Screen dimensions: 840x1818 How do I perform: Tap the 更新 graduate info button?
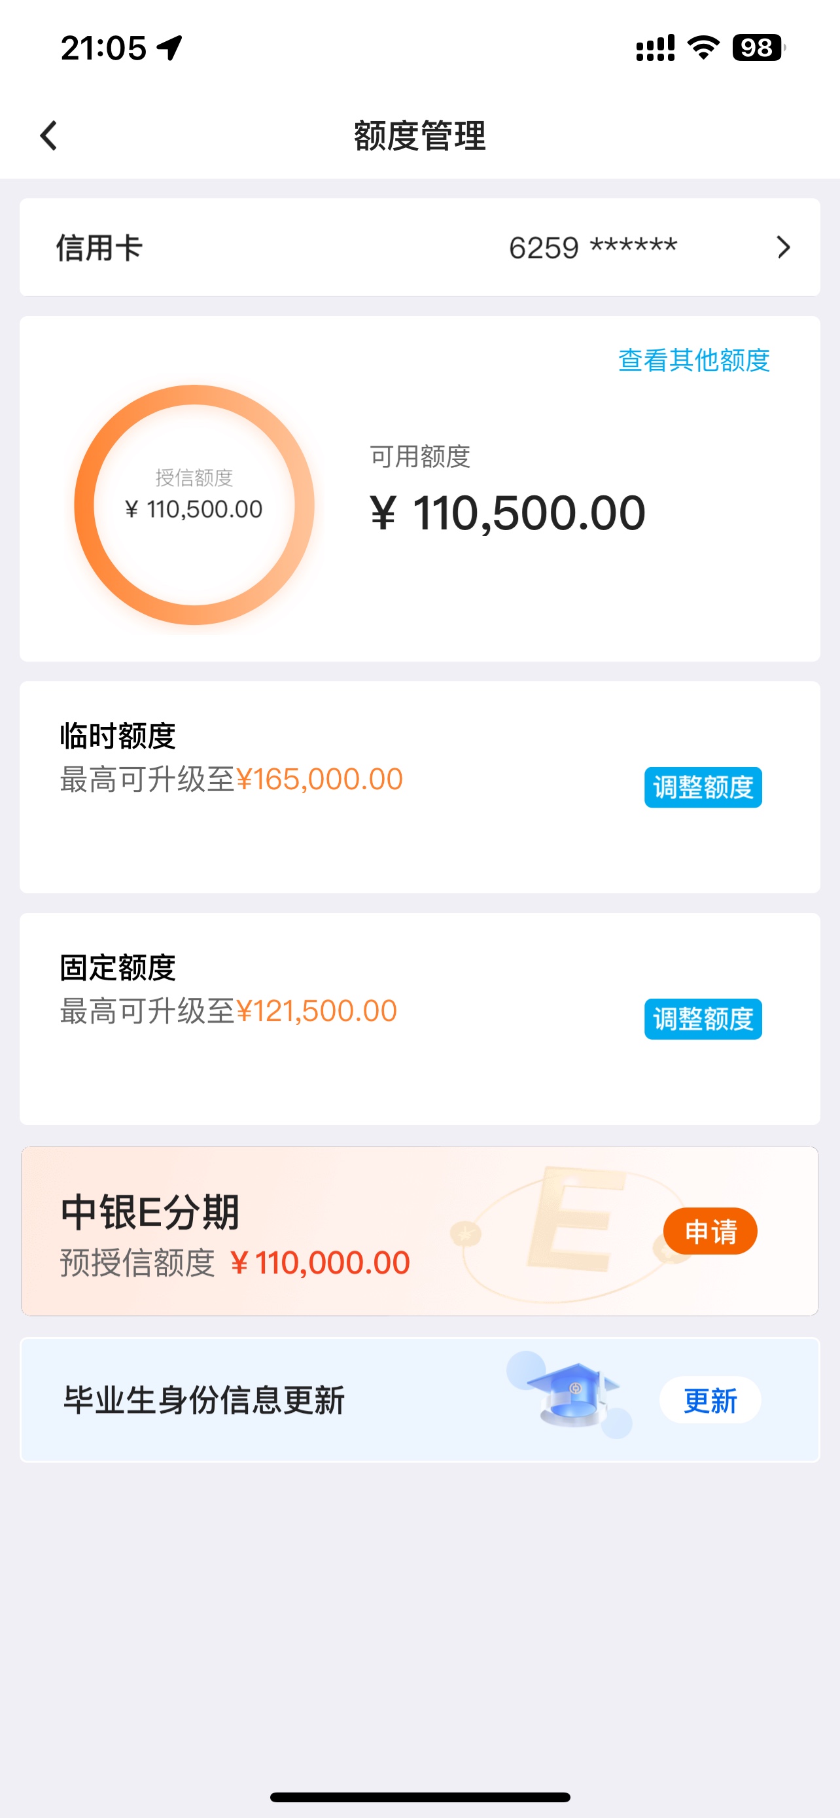pos(710,1400)
